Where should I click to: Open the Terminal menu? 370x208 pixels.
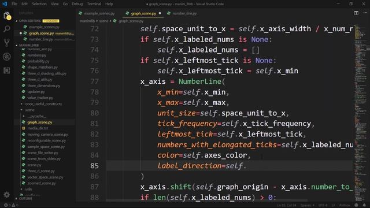[94, 4]
